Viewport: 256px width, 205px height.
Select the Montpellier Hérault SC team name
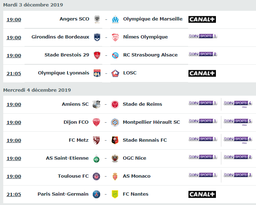pos(151,122)
